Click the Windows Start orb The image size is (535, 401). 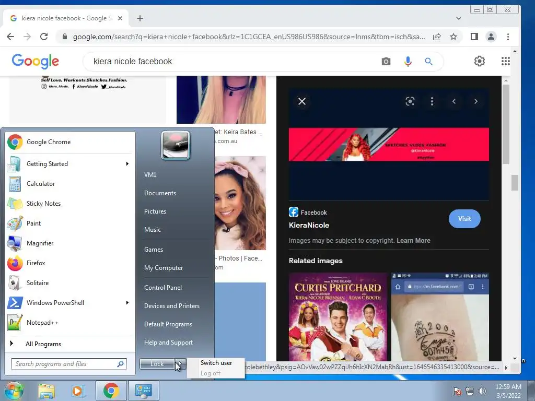click(14, 391)
